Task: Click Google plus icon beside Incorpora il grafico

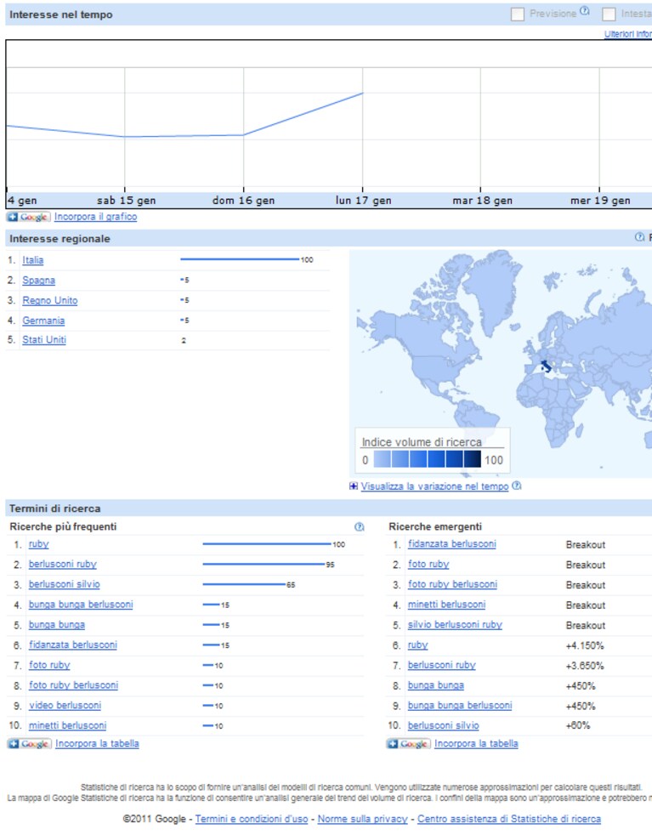Action: [29, 218]
